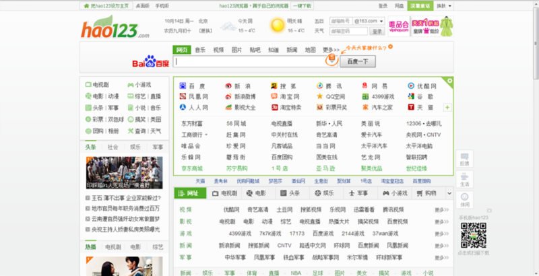Open the Taobao (淘宝网) icon link
539x276 pixels.
(x=274, y=96)
